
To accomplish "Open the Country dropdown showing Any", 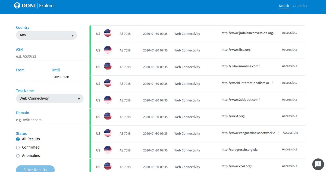I will (x=46, y=35).
